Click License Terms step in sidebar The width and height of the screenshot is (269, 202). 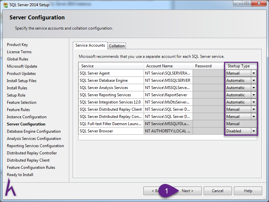(19, 52)
